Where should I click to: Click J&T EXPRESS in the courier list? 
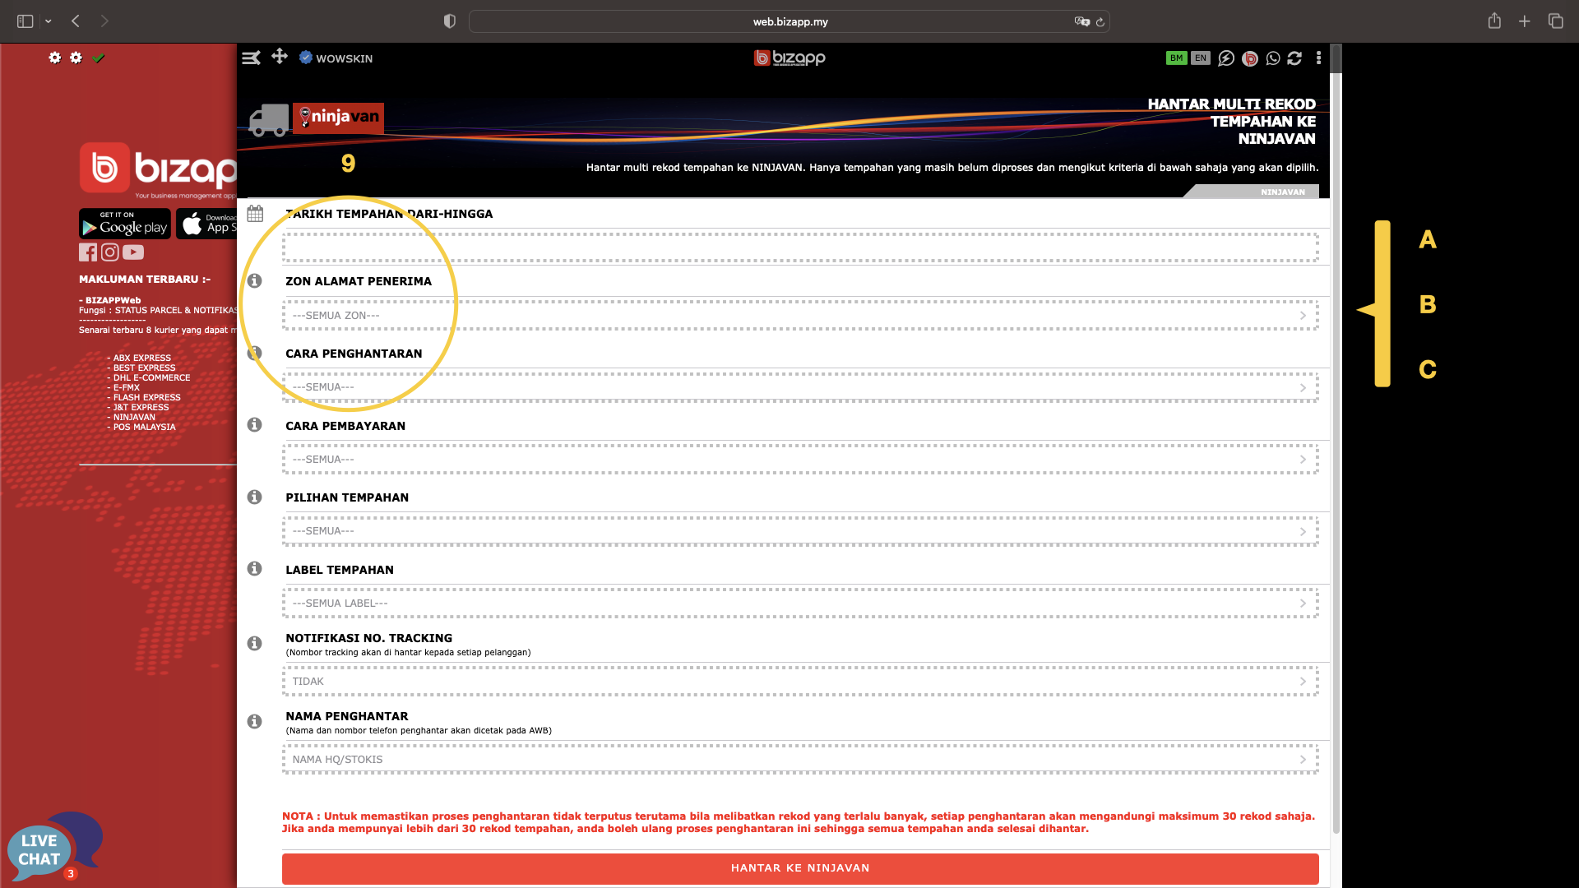(141, 408)
